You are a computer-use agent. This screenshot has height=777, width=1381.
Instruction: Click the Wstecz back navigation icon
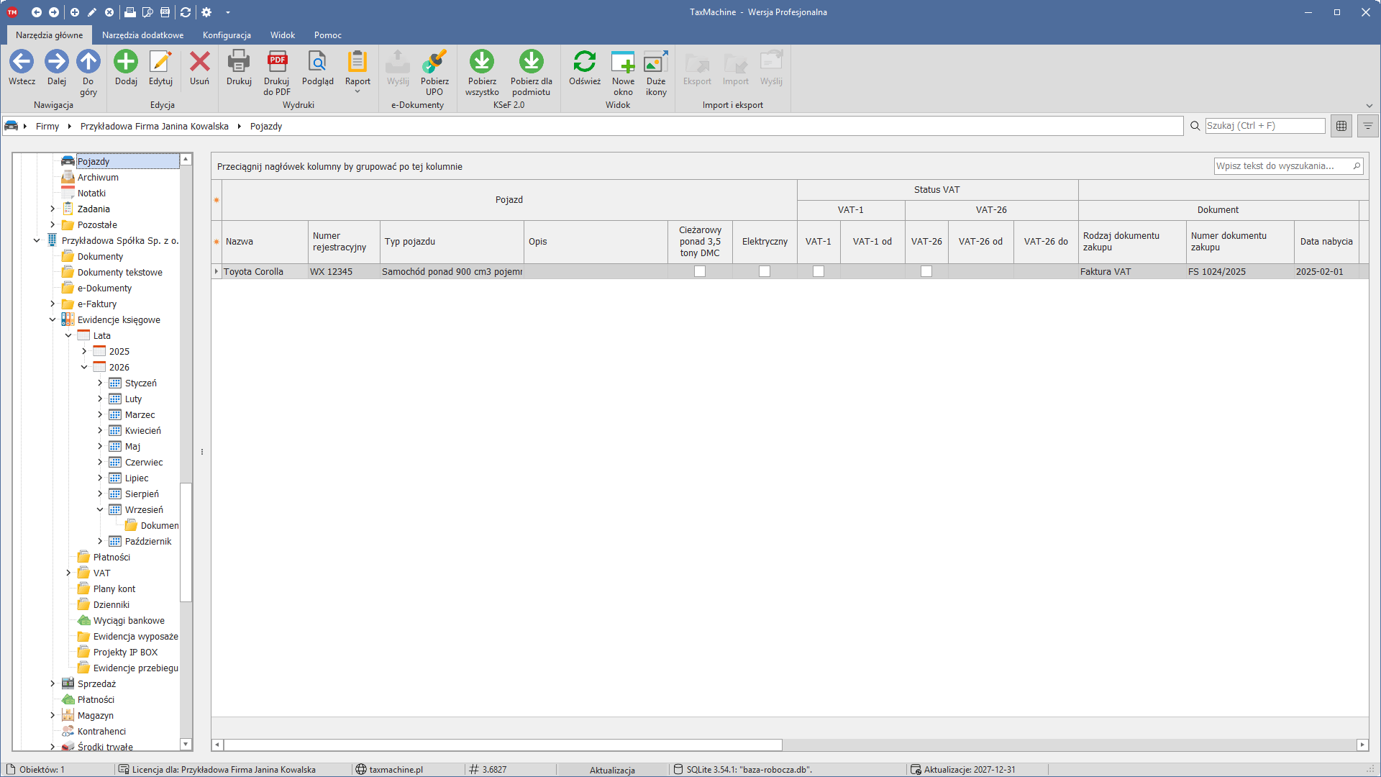[22, 62]
